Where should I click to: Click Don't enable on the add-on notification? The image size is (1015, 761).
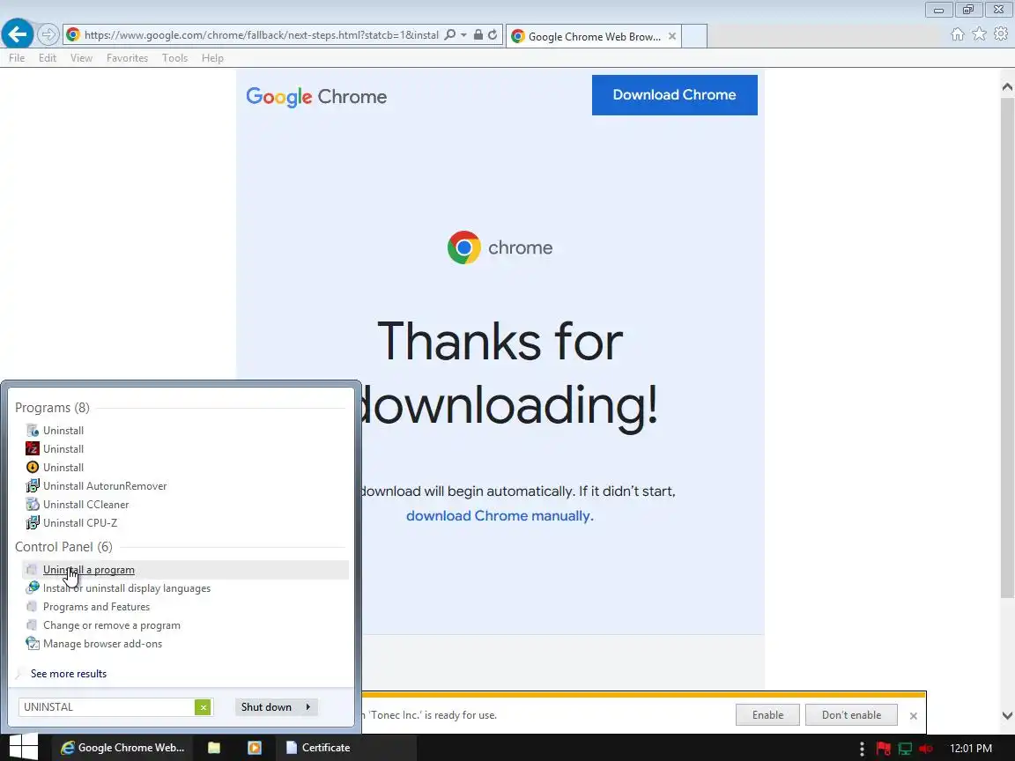point(851,715)
